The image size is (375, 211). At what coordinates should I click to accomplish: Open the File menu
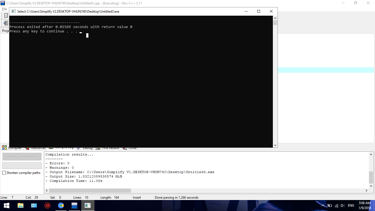coord(4,9)
